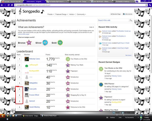152x121 pixels.
Task: Open Eight Days A Week activity link
Action: tap(123, 43)
